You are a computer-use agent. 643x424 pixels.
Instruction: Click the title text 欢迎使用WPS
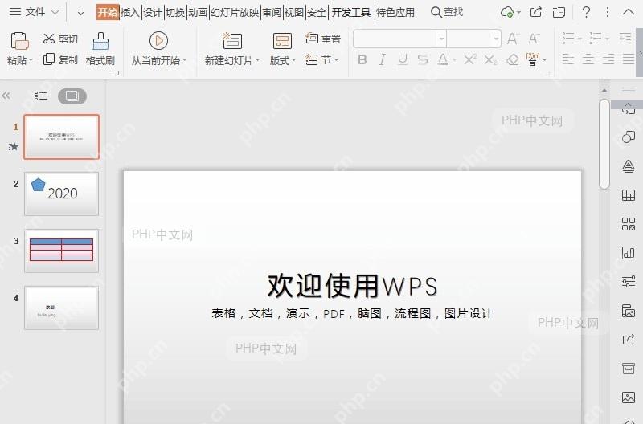click(352, 286)
